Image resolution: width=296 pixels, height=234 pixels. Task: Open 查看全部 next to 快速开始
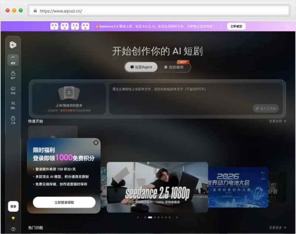tap(277, 121)
